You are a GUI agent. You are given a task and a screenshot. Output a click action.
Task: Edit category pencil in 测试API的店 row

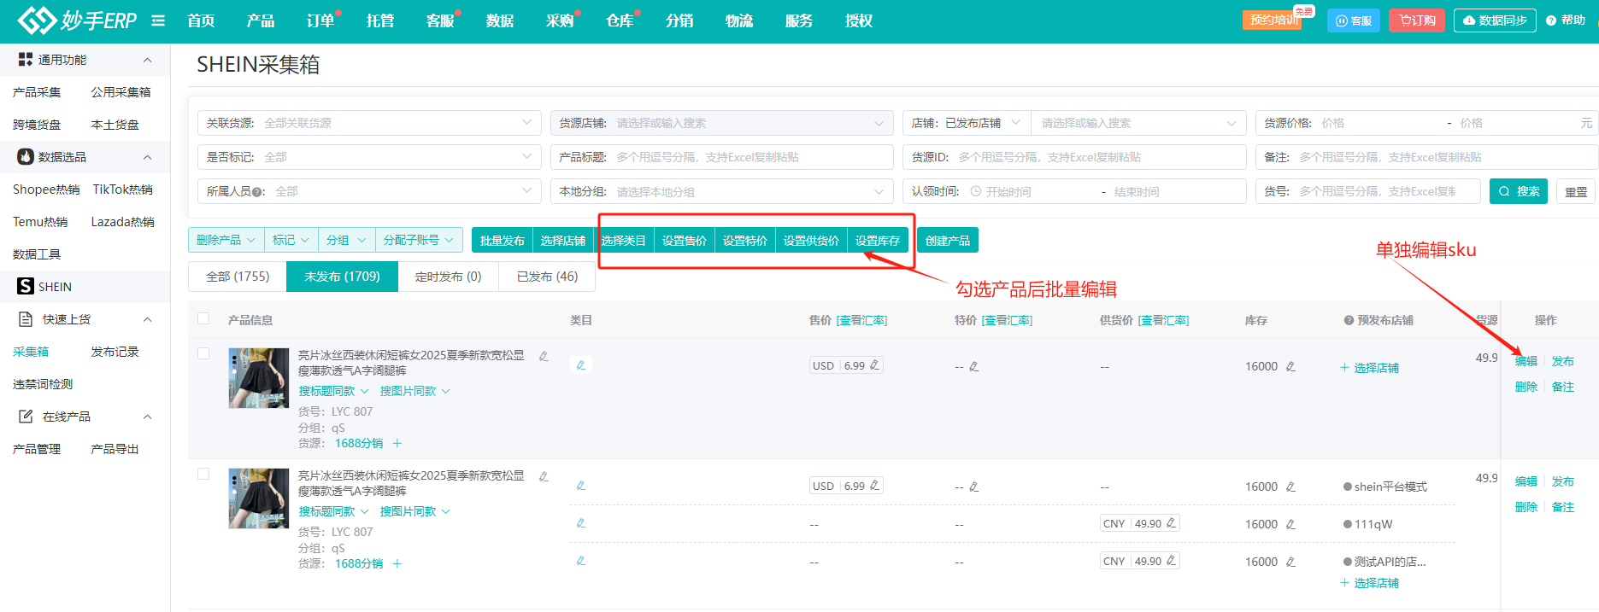581,561
